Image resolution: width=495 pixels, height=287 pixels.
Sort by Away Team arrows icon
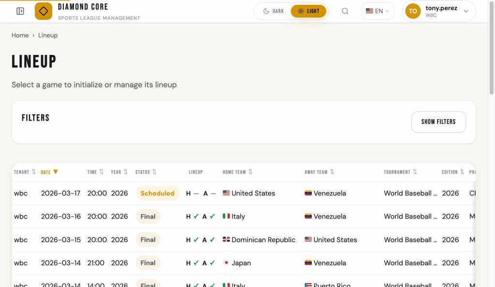tap(332, 172)
